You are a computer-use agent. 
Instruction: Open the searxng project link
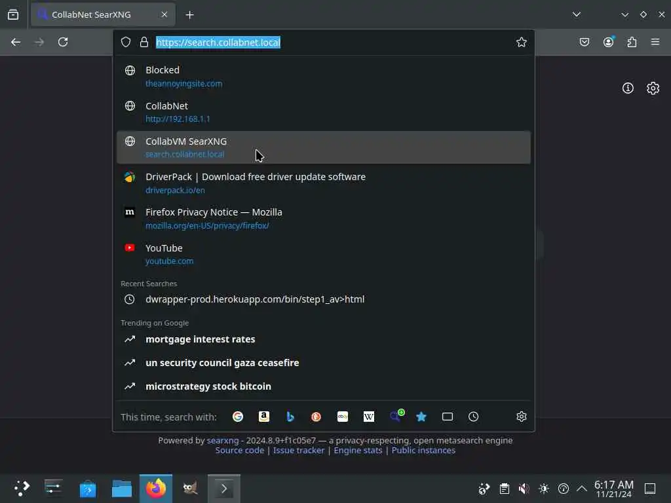pyautogui.click(x=223, y=440)
